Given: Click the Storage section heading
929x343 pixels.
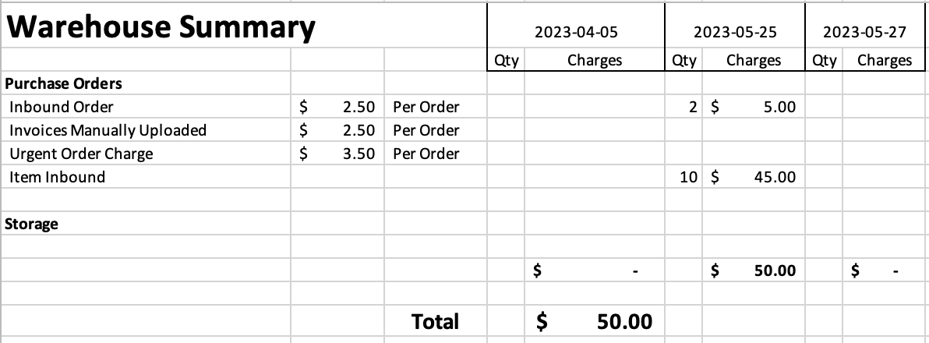Looking at the screenshot, I should pos(32,224).
